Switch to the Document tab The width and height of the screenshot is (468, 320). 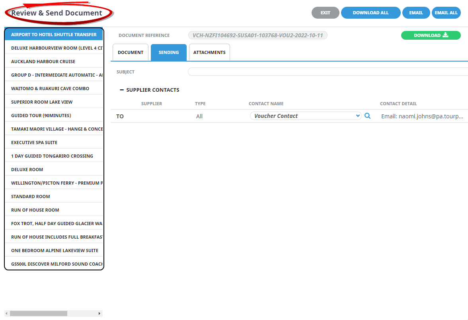(131, 52)
